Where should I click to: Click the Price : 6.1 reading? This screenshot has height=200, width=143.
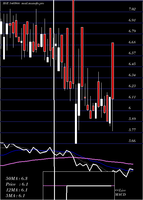pos(17,184)
